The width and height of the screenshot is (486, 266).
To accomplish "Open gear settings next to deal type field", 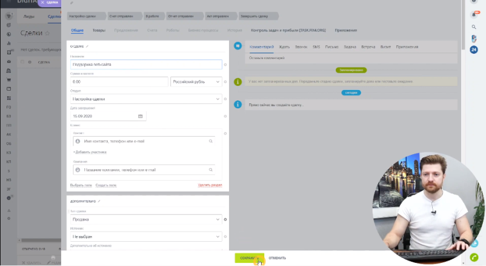I will [225, 219].
